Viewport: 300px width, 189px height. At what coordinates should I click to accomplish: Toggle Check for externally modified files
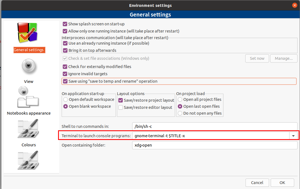click(65, 67)
